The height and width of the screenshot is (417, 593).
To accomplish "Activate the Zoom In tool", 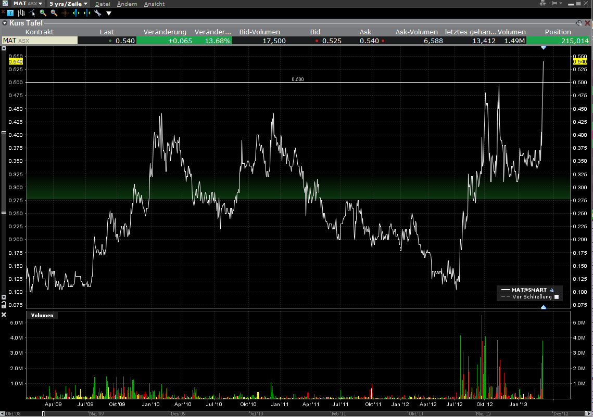I will pyautogui.click(x=43, y=13).
